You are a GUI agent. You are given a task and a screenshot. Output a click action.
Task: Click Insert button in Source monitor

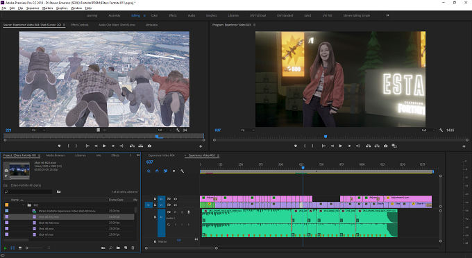coord(132,146)
